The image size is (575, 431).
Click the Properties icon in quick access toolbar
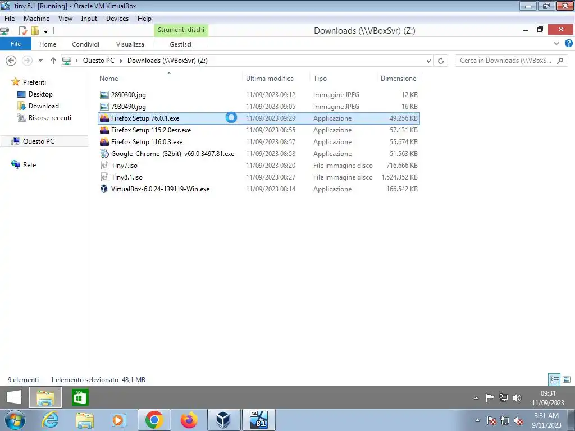[23, 31]
